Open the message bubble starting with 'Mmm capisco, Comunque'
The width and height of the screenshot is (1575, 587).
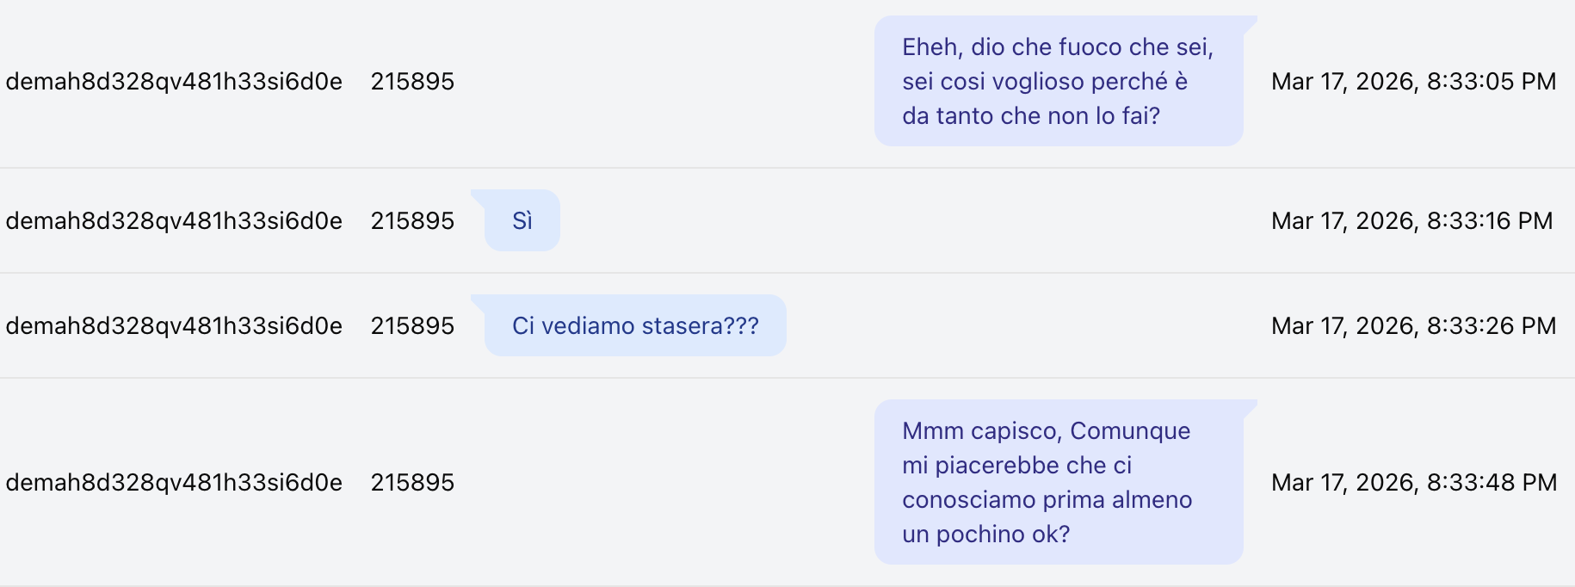click(1058, 482)
